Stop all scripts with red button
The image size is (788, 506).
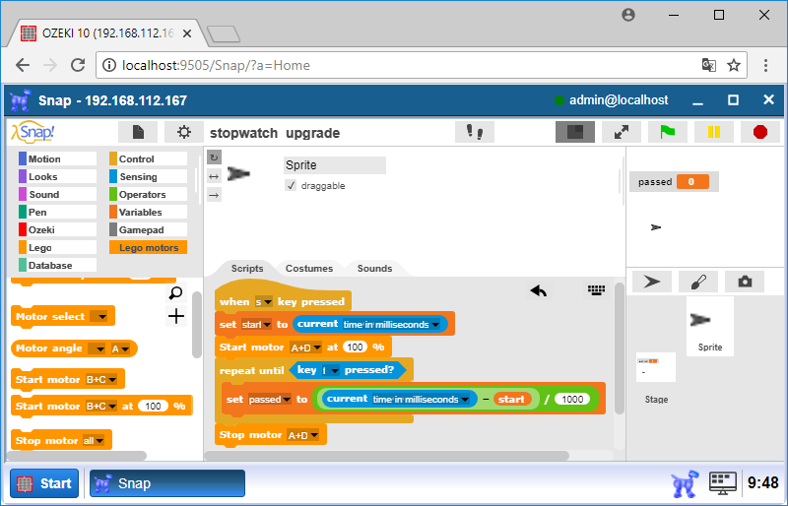760,132
